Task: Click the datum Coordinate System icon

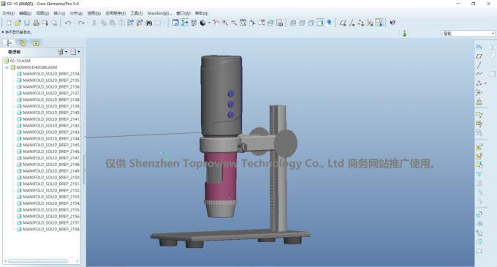Action: click(479, 92)
